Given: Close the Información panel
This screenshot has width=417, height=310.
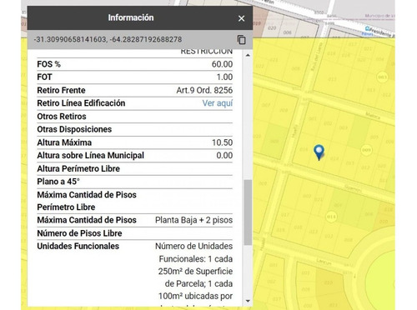Looking at the screenshot, I should 241,18.
